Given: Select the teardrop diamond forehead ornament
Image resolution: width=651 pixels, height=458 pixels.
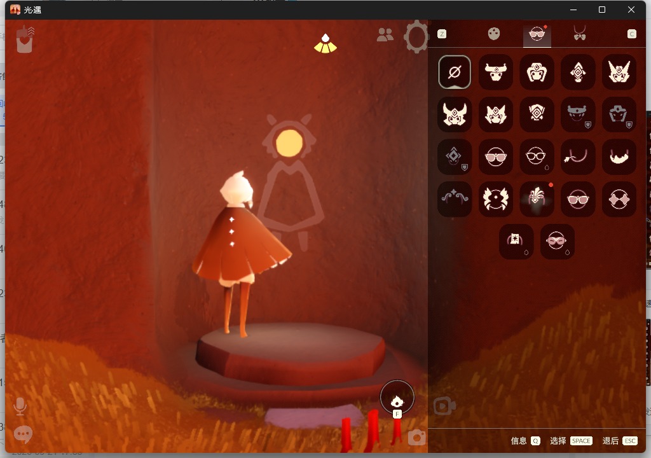Looking at the screenshot, I should pyautogui.click(x=577, y=72).
